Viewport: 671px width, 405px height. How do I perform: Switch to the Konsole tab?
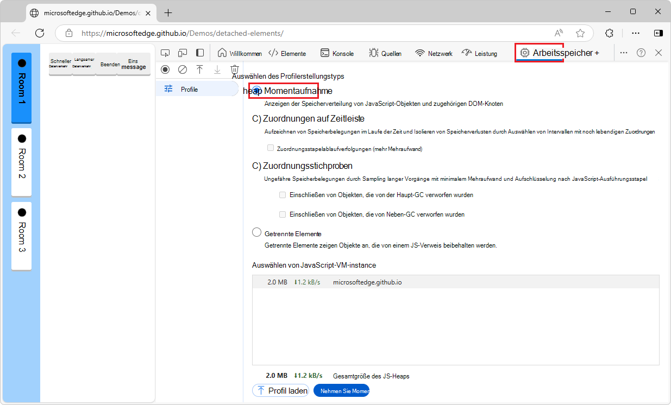coord(337,53)
